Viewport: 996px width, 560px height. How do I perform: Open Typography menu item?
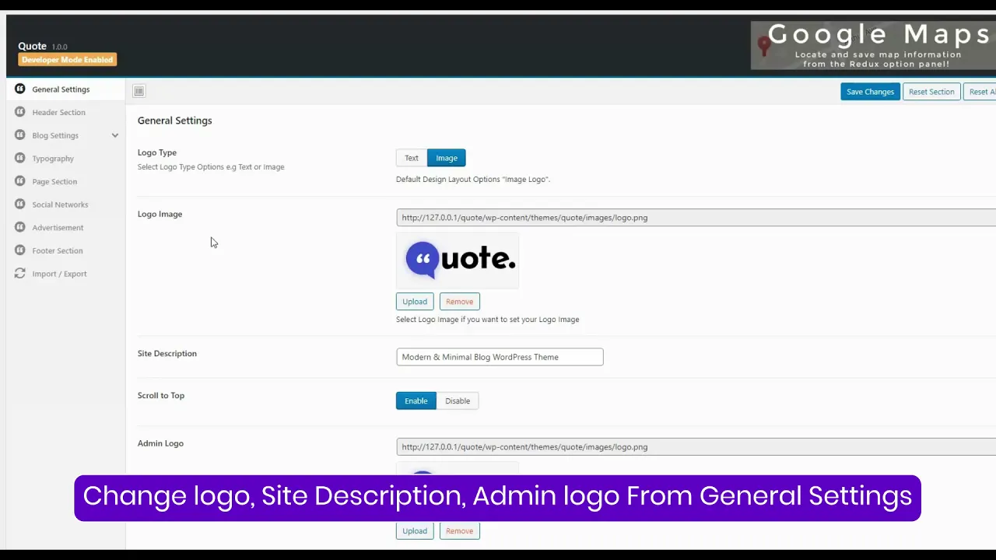(x=65, y=158)
